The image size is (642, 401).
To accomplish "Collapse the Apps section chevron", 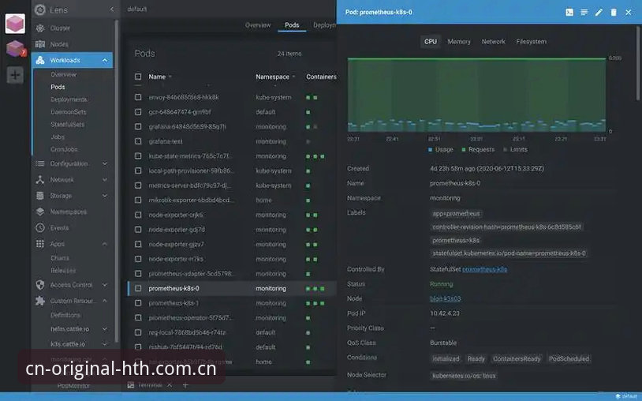I will [105, 244].
